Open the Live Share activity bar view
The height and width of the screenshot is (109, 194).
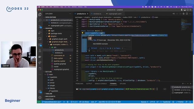(x=40, y=63)
